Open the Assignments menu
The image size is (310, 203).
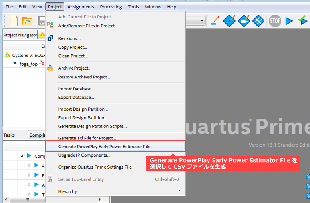pyautogui.click(x=81, y=7)
